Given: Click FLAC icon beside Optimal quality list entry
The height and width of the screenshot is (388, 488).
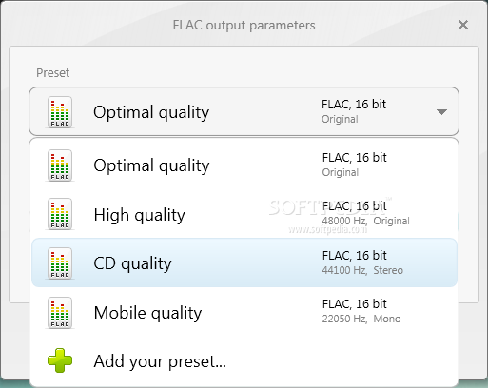Looking at the screenshot, I should pyautogui.click(x=60, y=165).
